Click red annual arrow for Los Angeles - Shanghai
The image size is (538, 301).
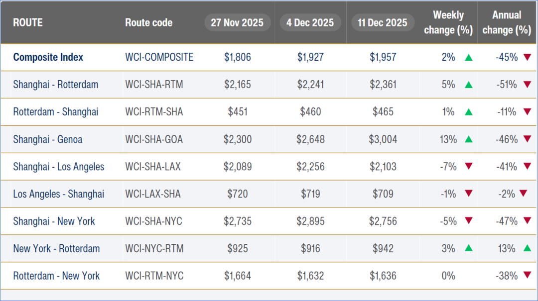click(x=523, y=194)
